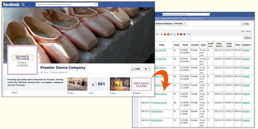Expand the Schedule page dropdown
The width and height of the screenshot is (258, 129).
coord(180,23)
